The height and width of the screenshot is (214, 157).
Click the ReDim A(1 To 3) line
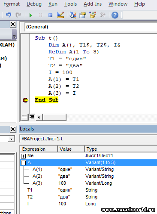tap(74, 52)
